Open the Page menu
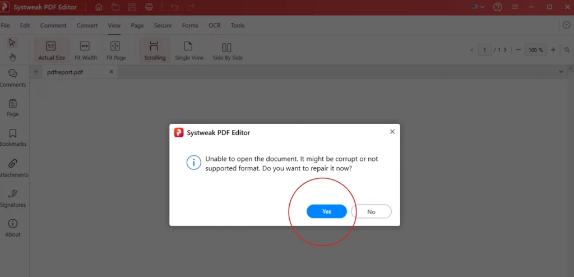Image resolution: width=574 pixels, height=277 pixels. [x=137, y=25]
